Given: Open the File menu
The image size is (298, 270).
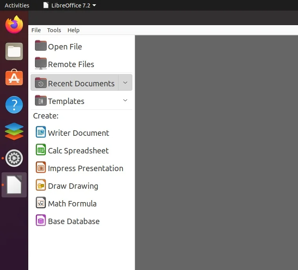Looking at the screenshot, I should pos(36,30).
